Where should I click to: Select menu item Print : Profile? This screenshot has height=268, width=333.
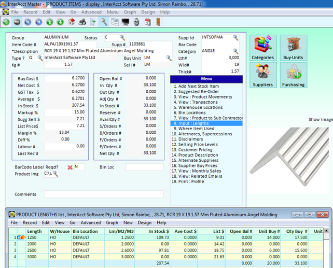pos(188,181)
